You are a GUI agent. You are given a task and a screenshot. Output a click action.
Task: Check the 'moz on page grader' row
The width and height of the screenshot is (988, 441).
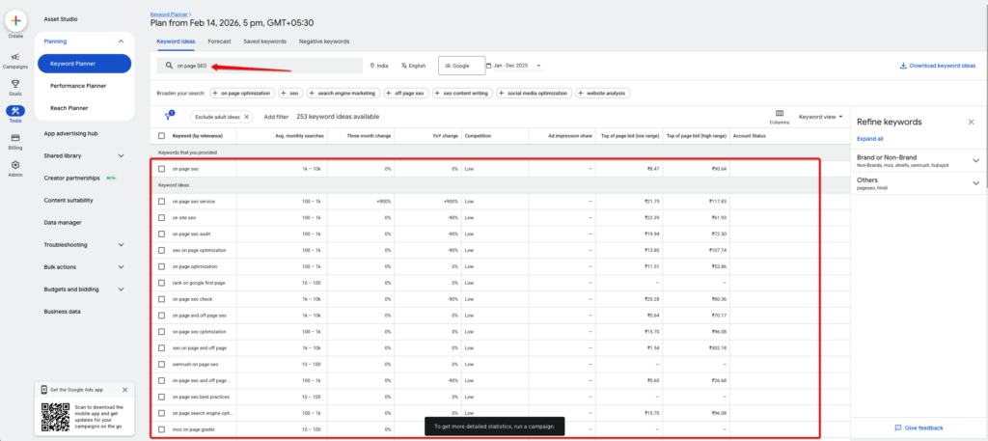coord(162,429)
